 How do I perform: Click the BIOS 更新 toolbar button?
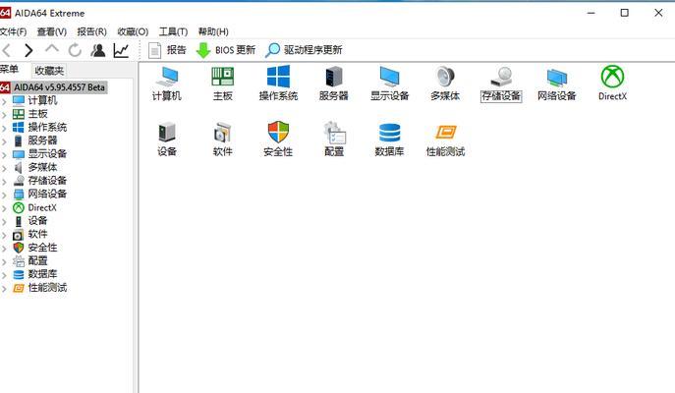(x=226, y=50)
